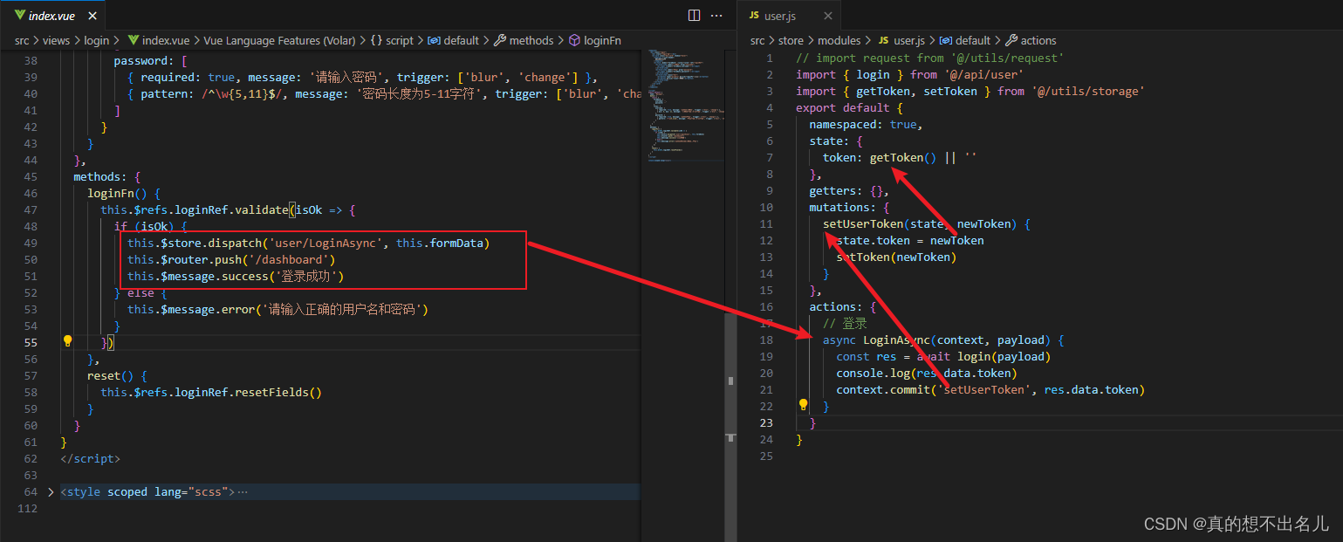The height and width of the screenshot is (542, 1343).
Task: Open the script breadcrumb symbol
Action: pos(392,40)
